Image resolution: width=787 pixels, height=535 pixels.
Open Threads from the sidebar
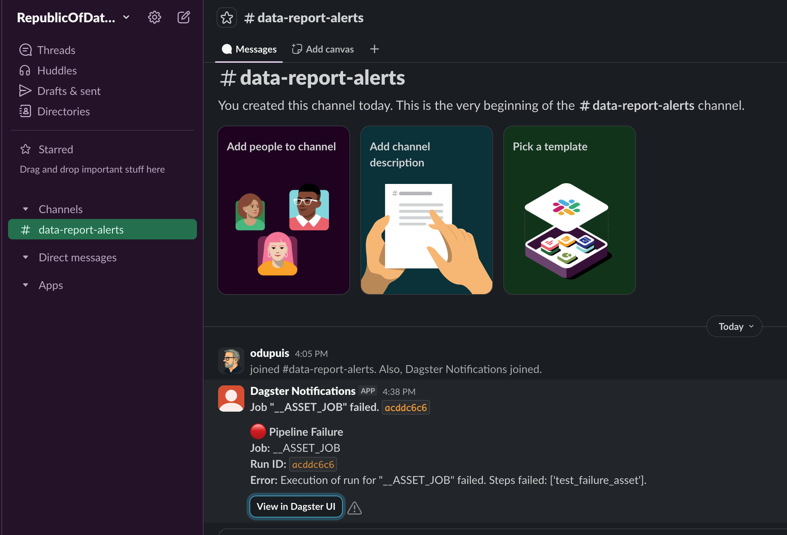[x=56, y=50]
